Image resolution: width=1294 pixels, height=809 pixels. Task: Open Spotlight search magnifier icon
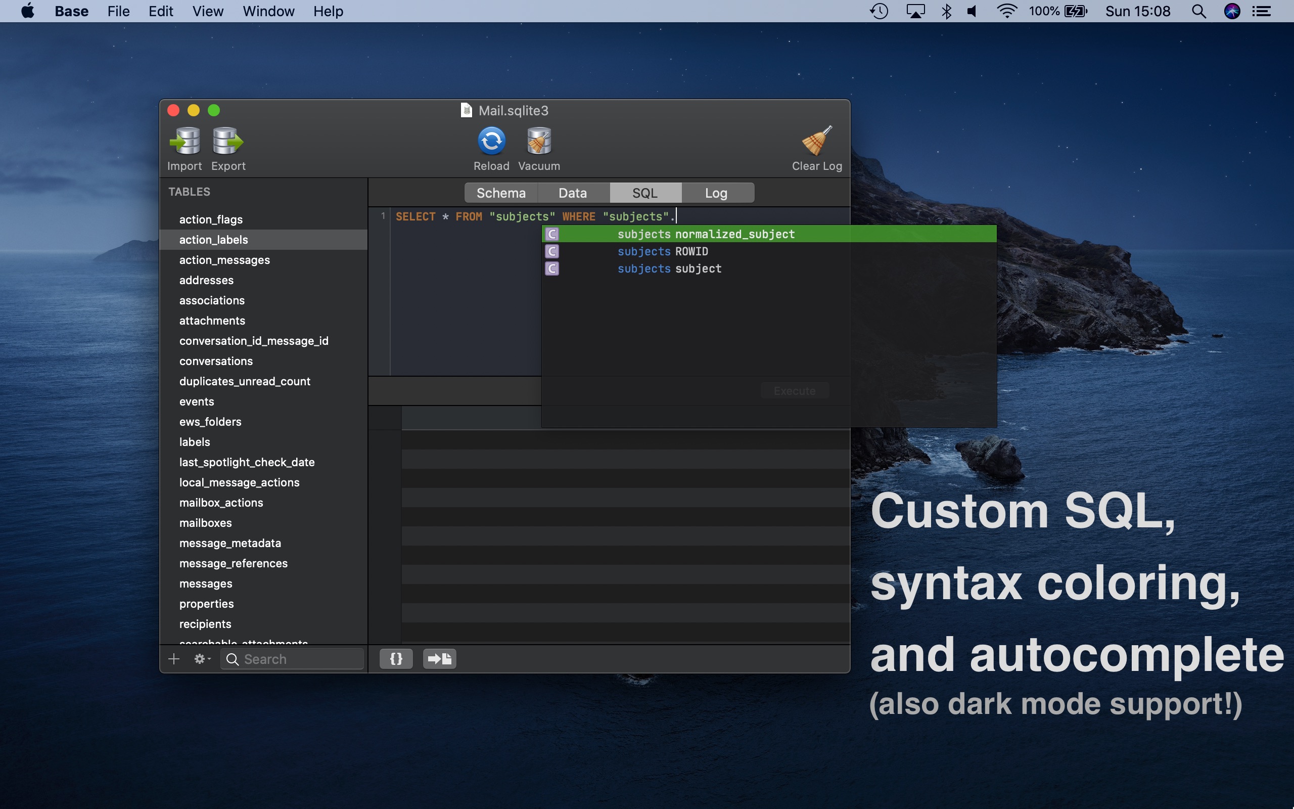click(1199, 11)
